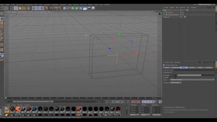Collapse the top parent object in Object Manager
The height and width of the screenshot is (122, 217).
coord(163,10)
